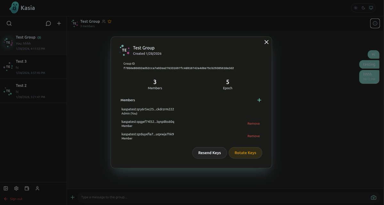Screen dimensions: 384x205
Task: Click the camera icon in the message bar
Action: coord(374,197)
